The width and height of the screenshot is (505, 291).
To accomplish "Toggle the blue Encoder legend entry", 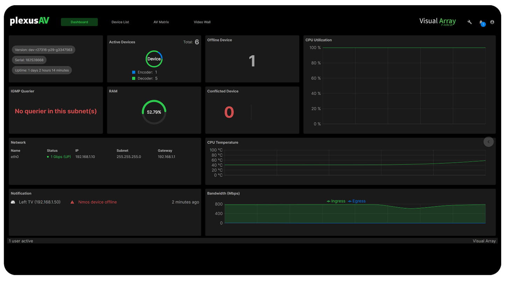I will (x=144, y=72).
